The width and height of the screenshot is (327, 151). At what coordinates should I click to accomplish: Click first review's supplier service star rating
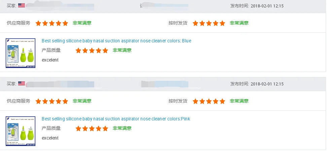click(52, 23)
